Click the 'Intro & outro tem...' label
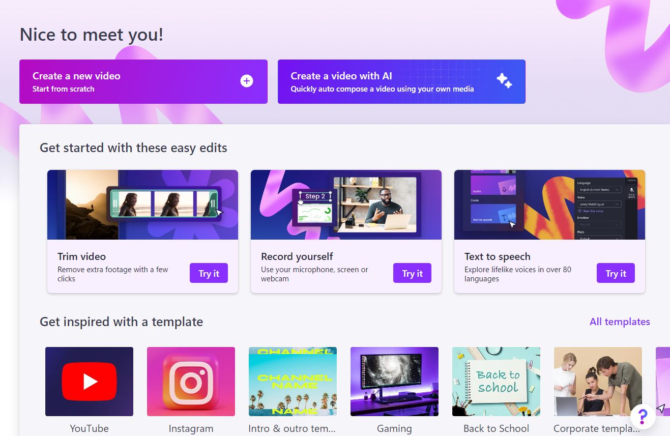The image size is (670, 436). (x=293, y=428)
